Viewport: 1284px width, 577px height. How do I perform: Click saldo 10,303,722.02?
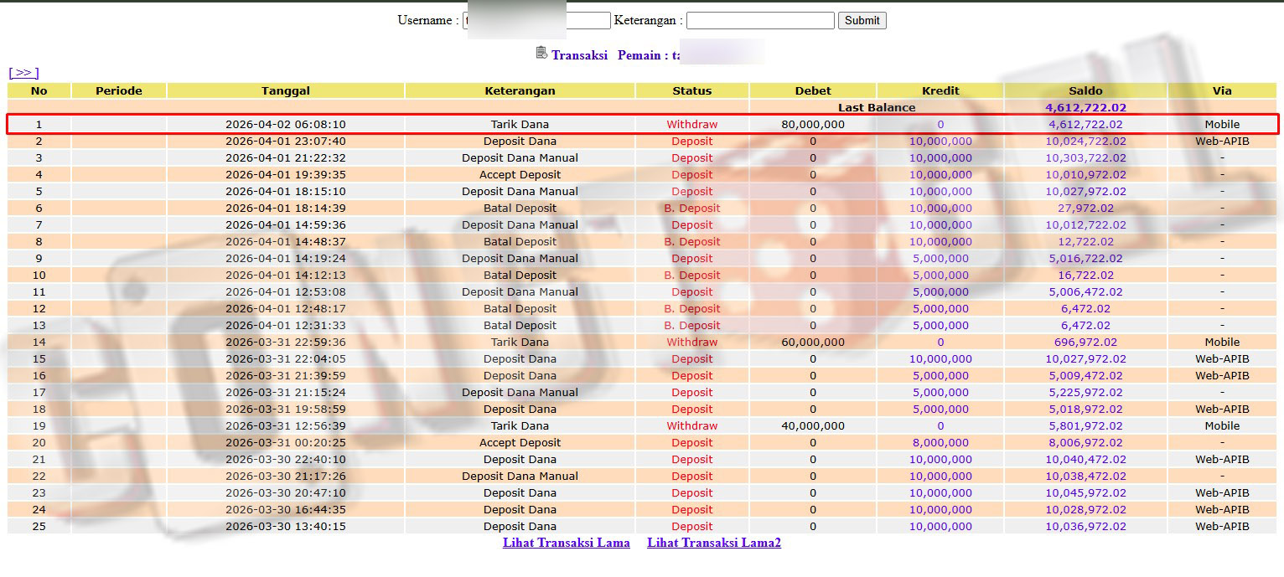tap(1086, 157)
